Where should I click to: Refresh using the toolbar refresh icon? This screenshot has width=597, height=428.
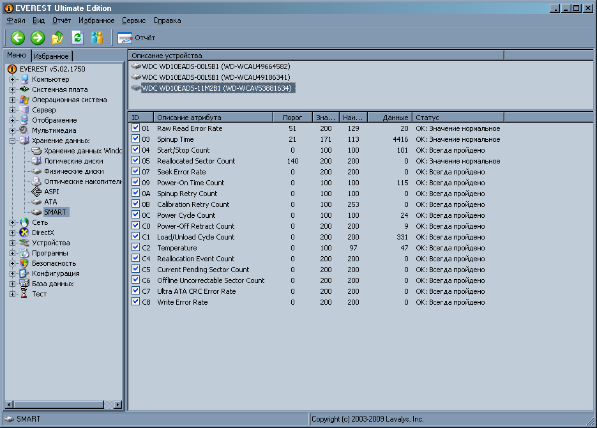point(77,38)
